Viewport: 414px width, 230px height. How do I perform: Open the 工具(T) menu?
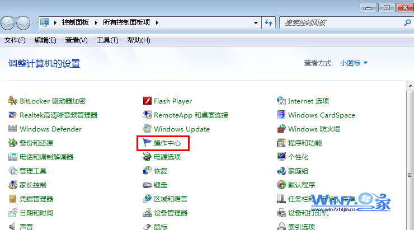(x=107, y=40)
